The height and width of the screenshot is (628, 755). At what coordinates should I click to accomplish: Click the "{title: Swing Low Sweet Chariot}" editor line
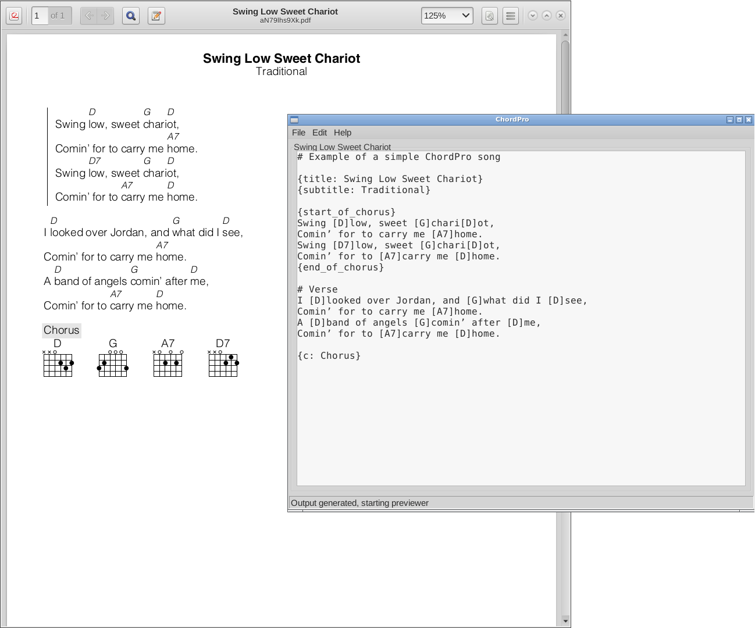(x=390, y=179)
